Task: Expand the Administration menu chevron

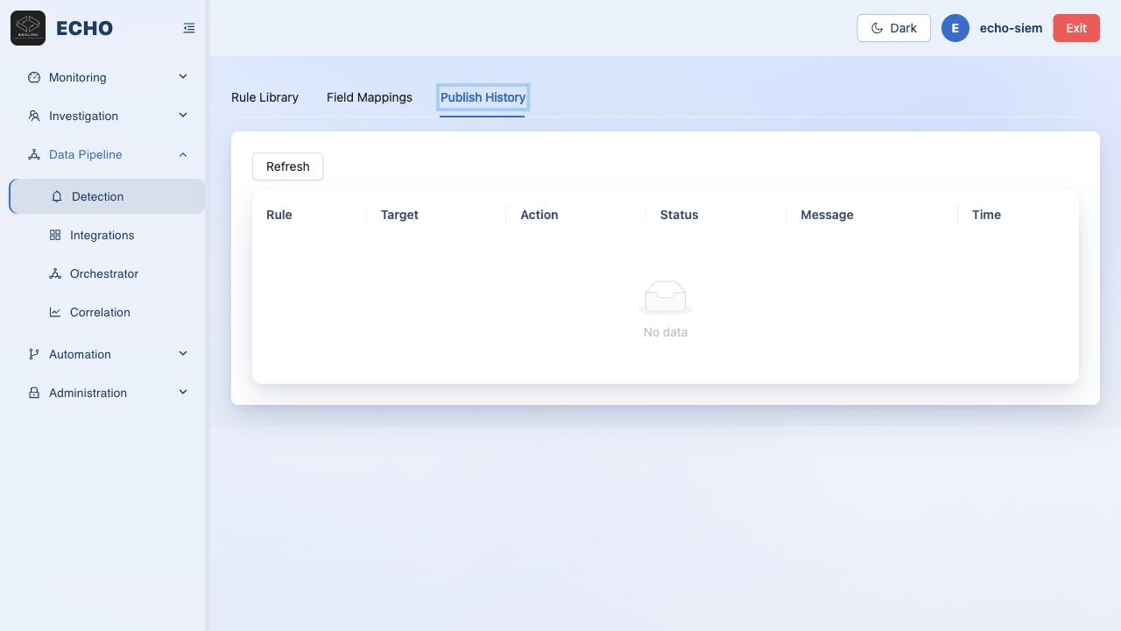Action: pos(183,393)
